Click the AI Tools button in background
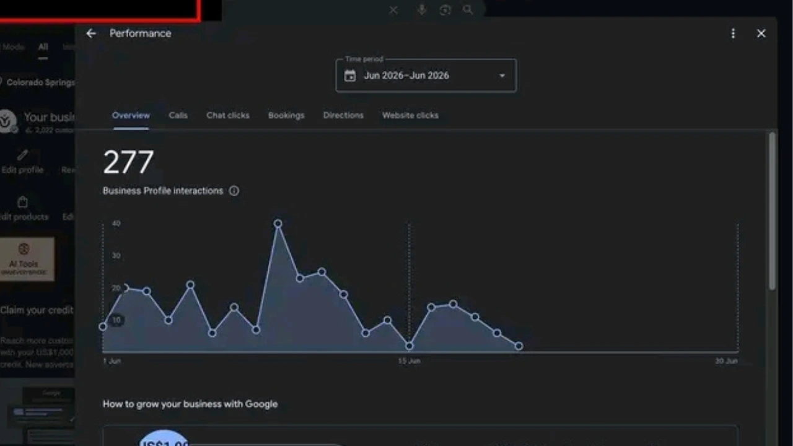This screenshot has height=446, width=793. 27,259
